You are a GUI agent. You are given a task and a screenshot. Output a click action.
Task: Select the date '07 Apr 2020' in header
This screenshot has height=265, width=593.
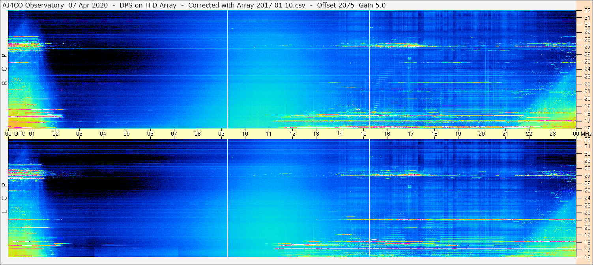[x=88, y=5]
